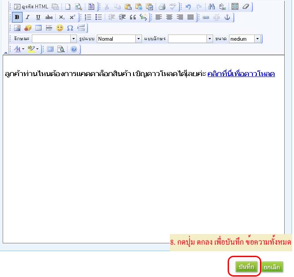Increase the indent
The height and width of the screenshot is (277, 294).
click(x=122, y=17)
